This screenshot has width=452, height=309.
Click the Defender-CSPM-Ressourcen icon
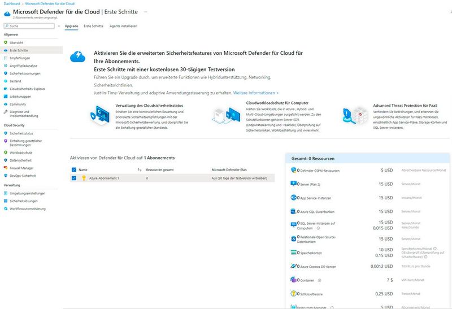(293, 170)
